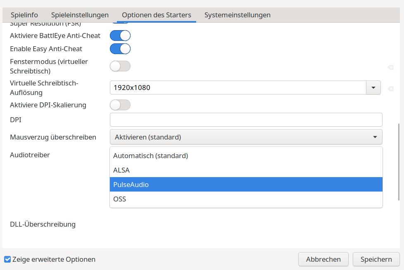
Task: Select Automatisch (standard) audio driver option
Action: point(246,156)
